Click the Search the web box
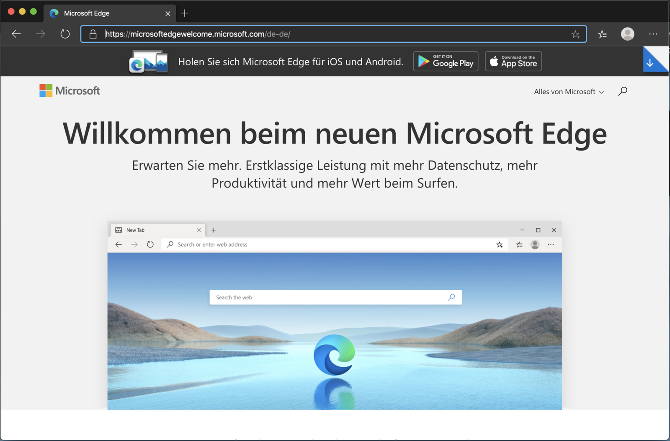 (335, 297)
